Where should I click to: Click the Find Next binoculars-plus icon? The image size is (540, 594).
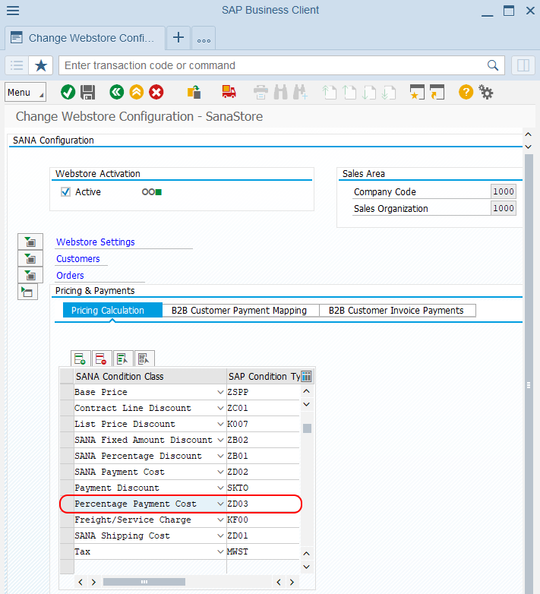(300, 92)
